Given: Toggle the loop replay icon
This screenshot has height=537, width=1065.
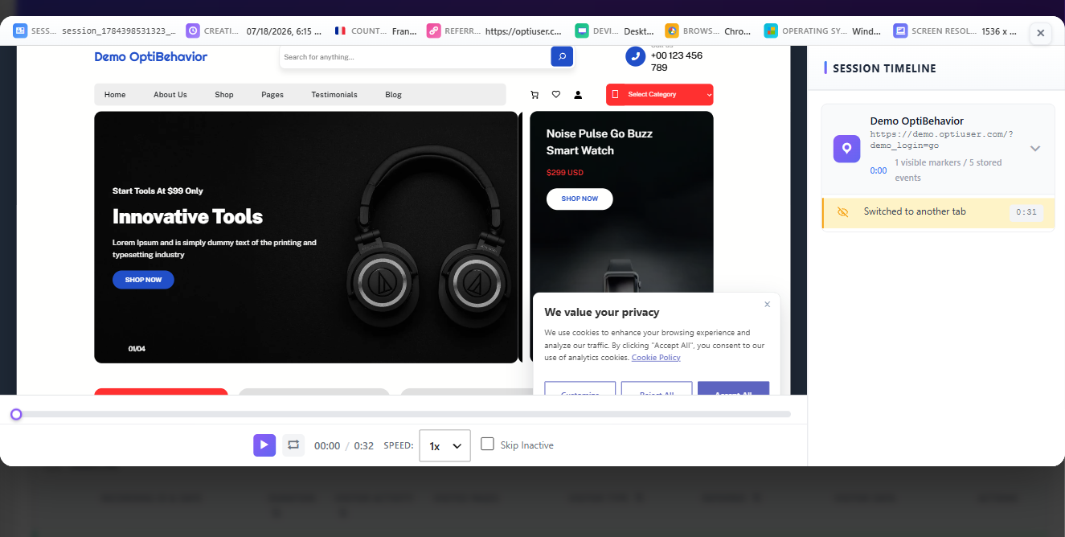Looking at the screenshot, I should pyautogui.click(x=293, y=445).
